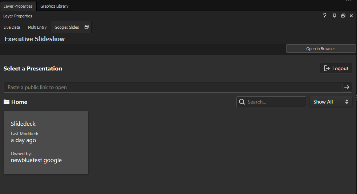Select the top Layer Properties tab
The image size is (357, 194).
coord(18,6)
